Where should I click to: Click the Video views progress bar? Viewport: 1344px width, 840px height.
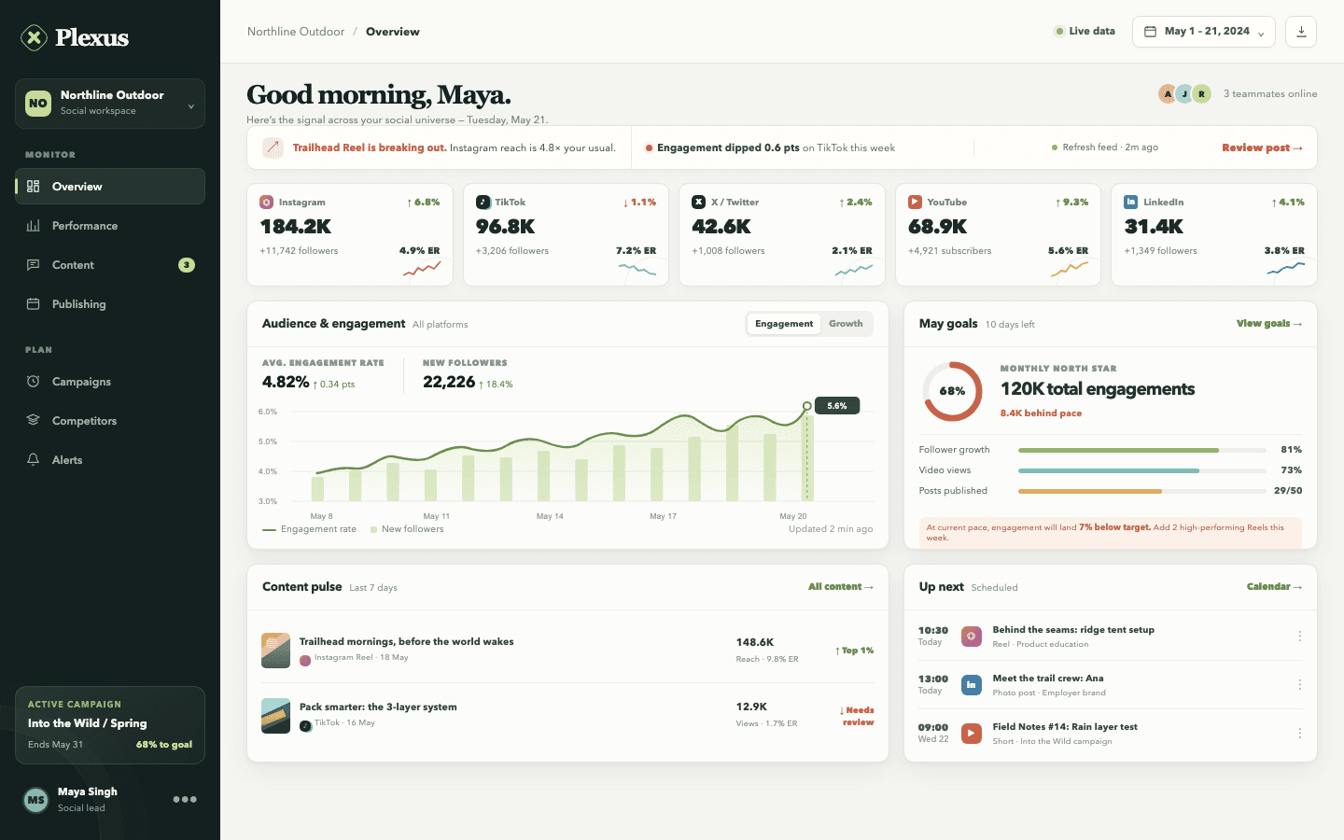tap(1142, 470)
